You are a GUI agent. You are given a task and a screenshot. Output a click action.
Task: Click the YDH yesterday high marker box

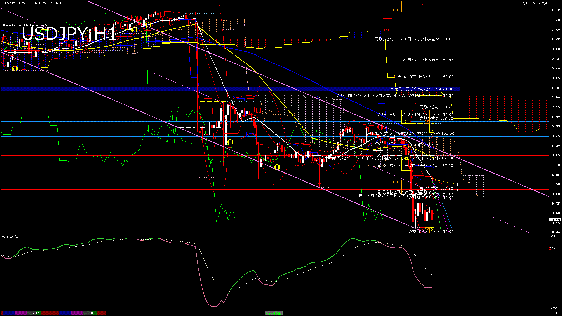click(406, 121)
